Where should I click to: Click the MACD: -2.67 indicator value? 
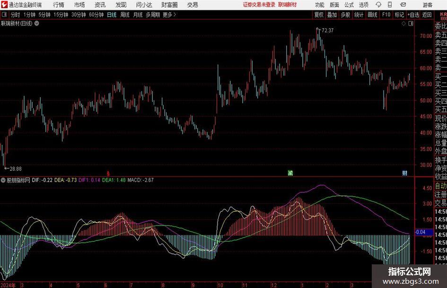click(140, 180)
